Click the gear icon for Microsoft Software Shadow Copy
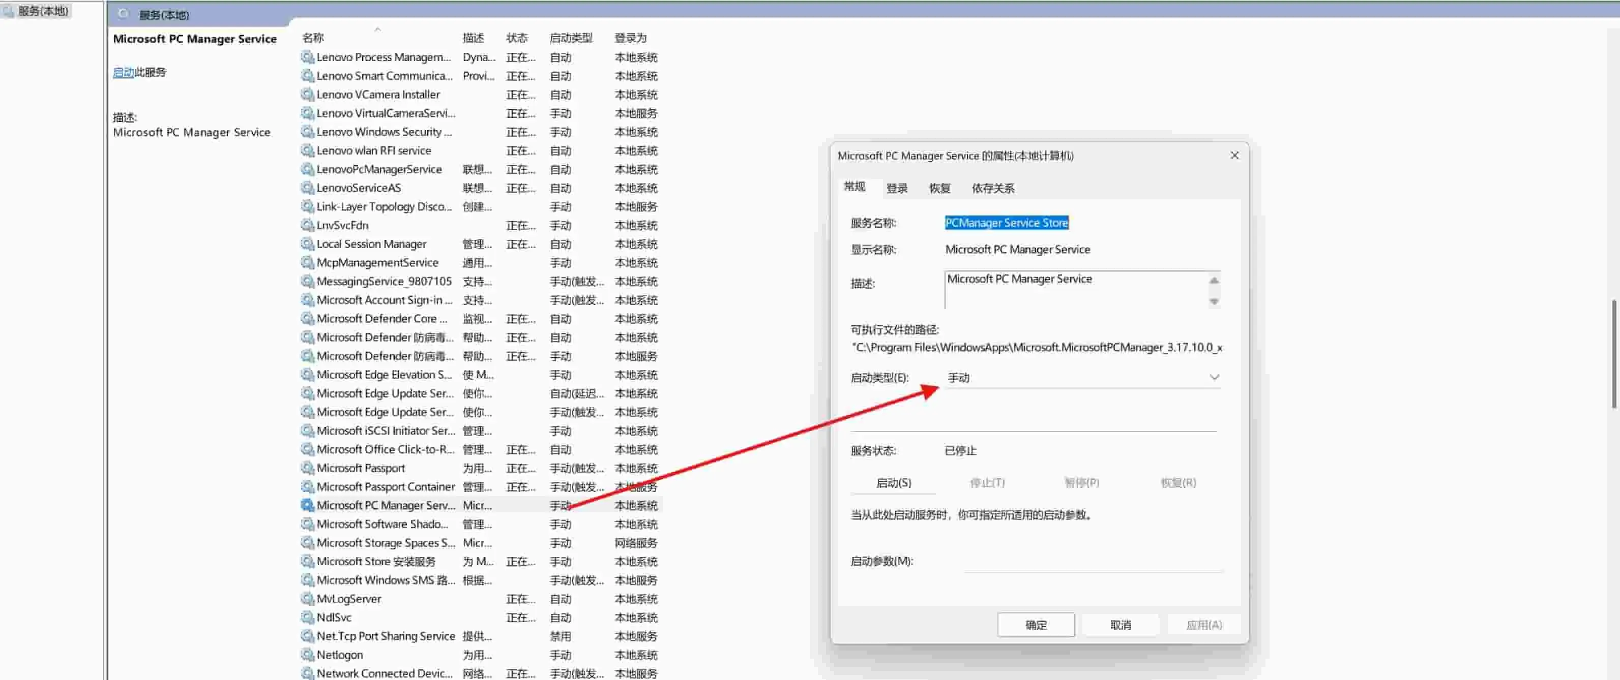1620x680 pixels. (x=307, y=524)
